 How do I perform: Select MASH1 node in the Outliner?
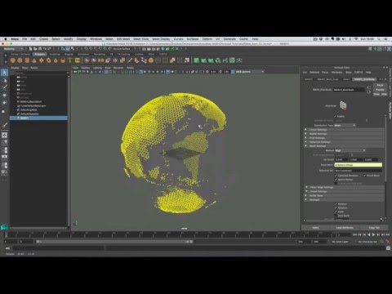pyautogui.click(x=38, y=118)
